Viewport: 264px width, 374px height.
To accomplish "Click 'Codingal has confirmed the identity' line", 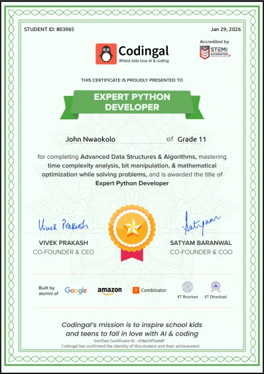I will tap(131, 346).
